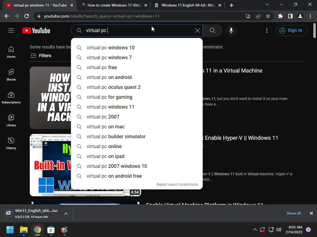Click the browser forward arrow
317x237 pixels.
[17, 16]
